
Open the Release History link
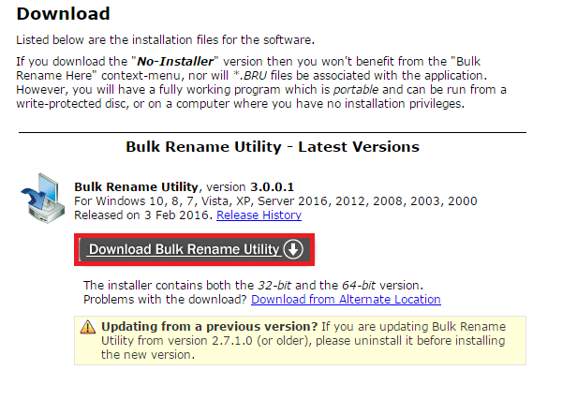(259, 215)
